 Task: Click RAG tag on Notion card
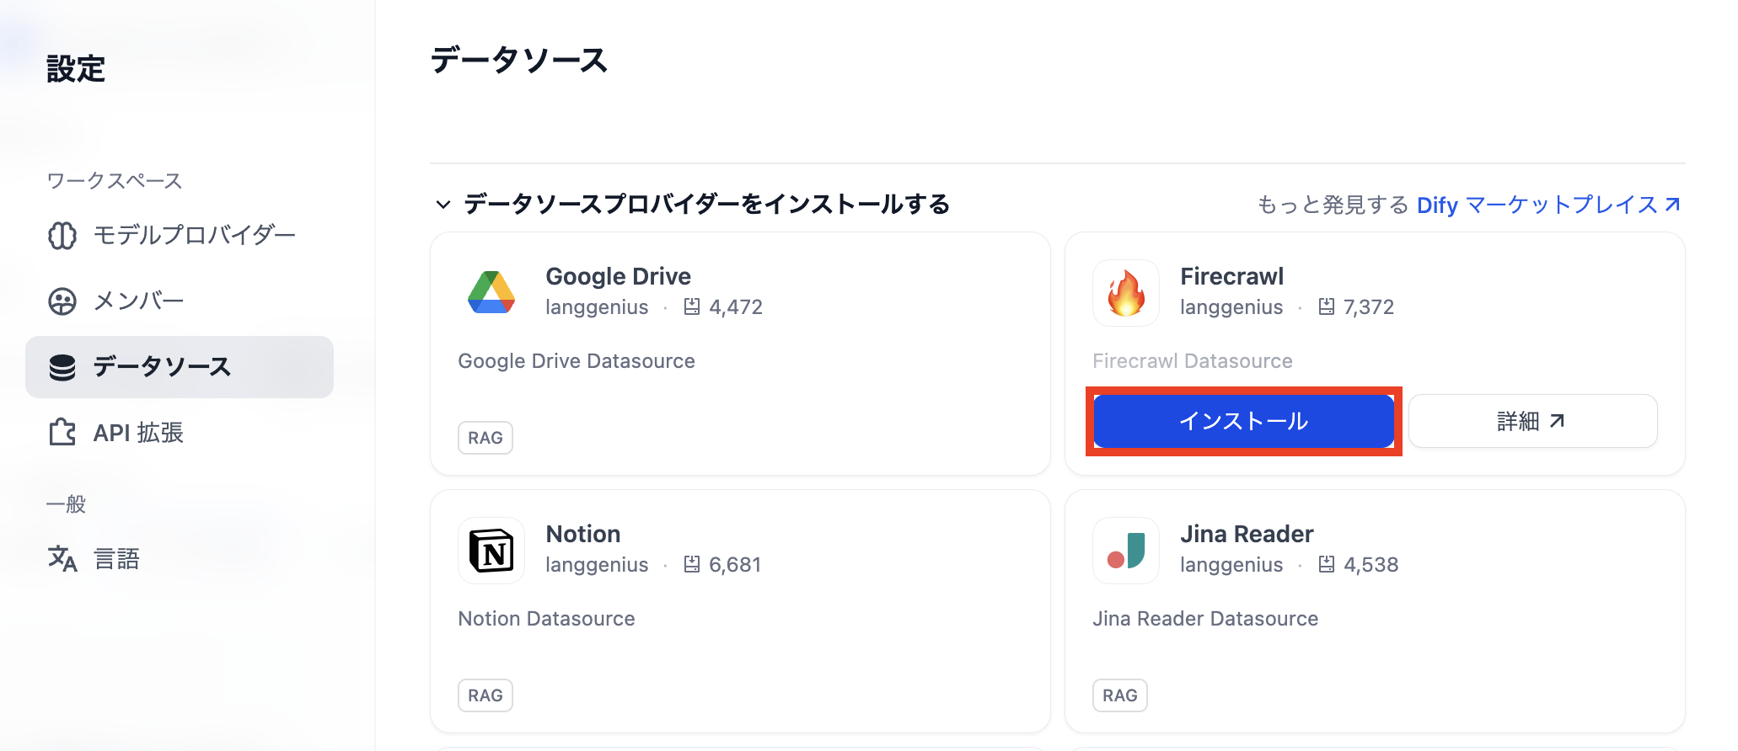pyautogui.click(x=485, y=695)
